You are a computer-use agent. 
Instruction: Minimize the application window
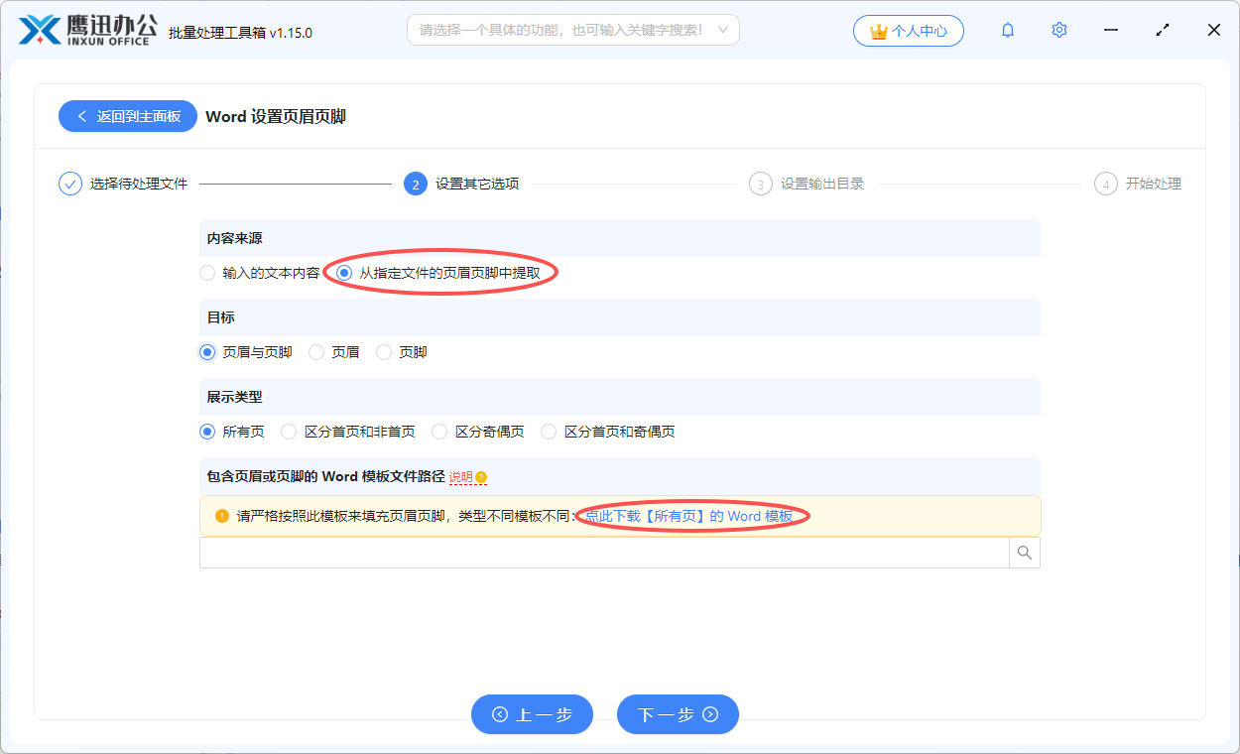click(1111, 30)
